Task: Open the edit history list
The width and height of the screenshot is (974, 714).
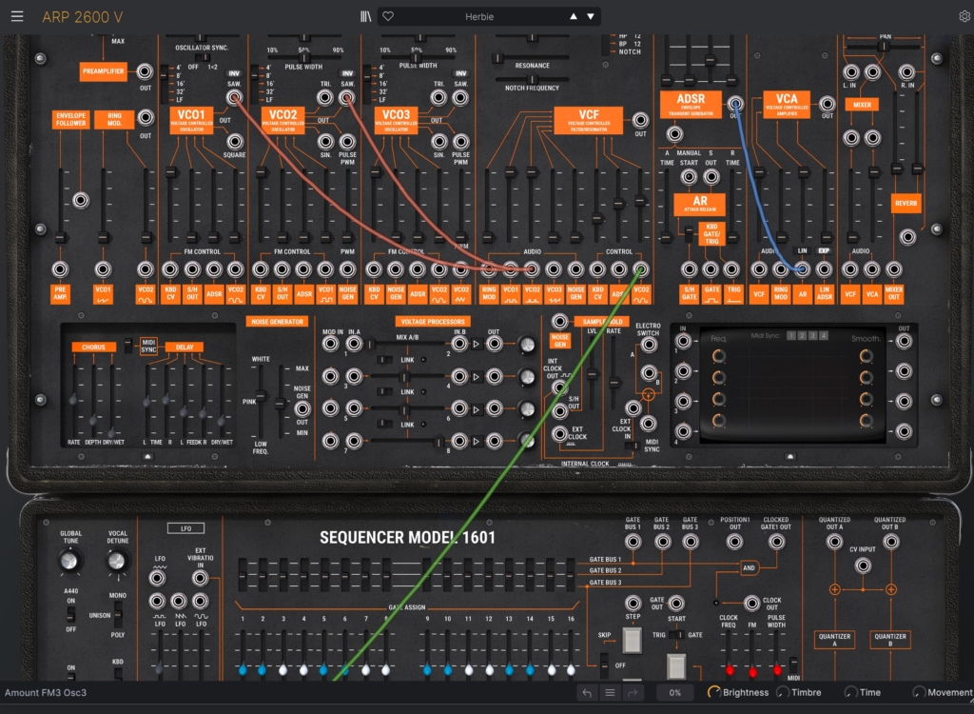Action: 611,693
